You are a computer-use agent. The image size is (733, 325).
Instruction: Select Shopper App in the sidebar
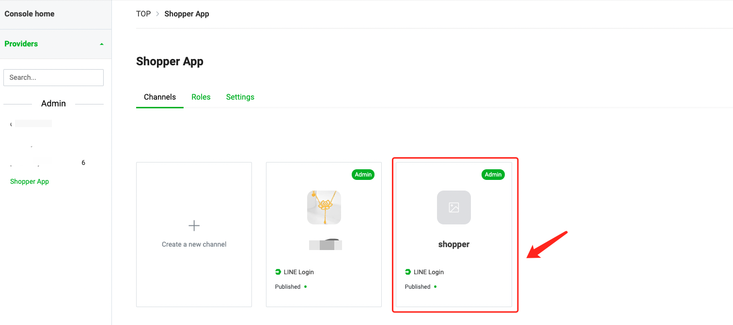click(29, 181)
